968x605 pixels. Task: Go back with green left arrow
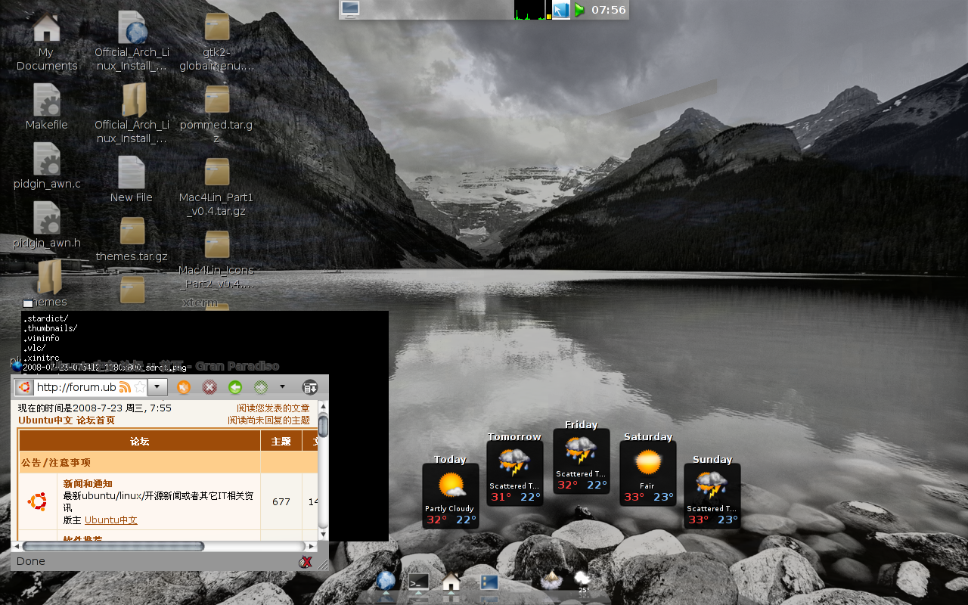click(235, 387)
